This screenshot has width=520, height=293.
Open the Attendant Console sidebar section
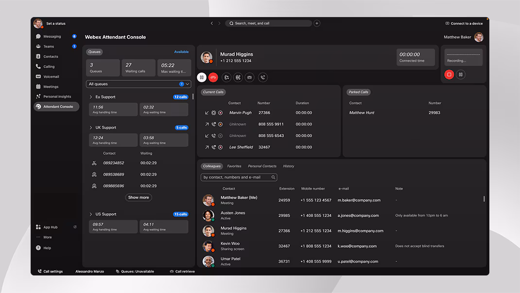pos(56,106)
